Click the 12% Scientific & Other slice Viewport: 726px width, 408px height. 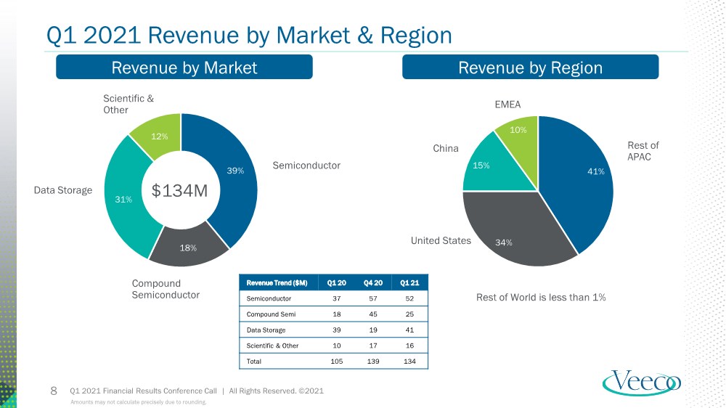point(160,136)
